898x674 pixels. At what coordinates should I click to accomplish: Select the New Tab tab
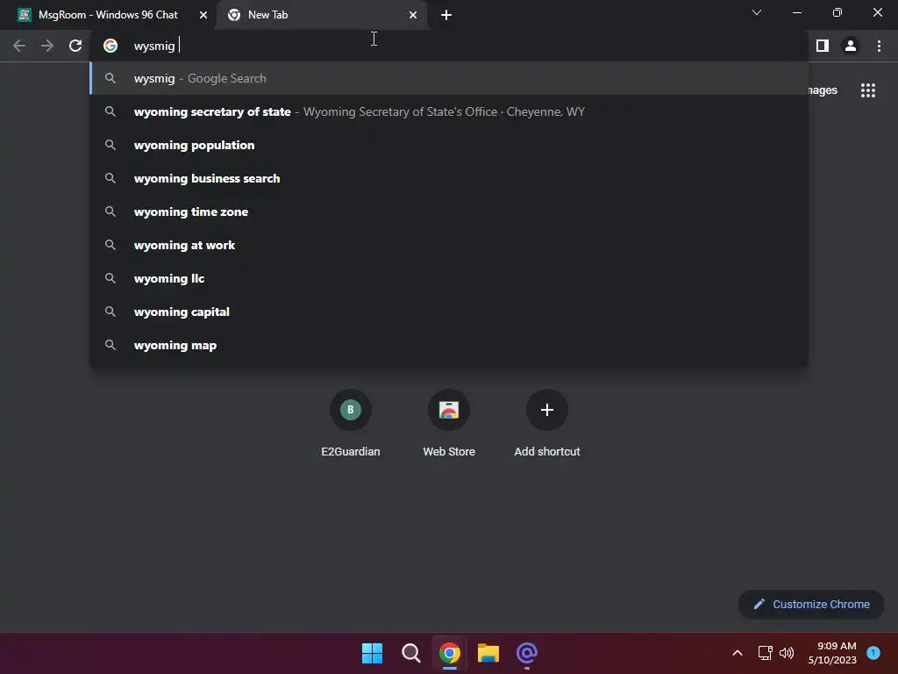(321, 15)
